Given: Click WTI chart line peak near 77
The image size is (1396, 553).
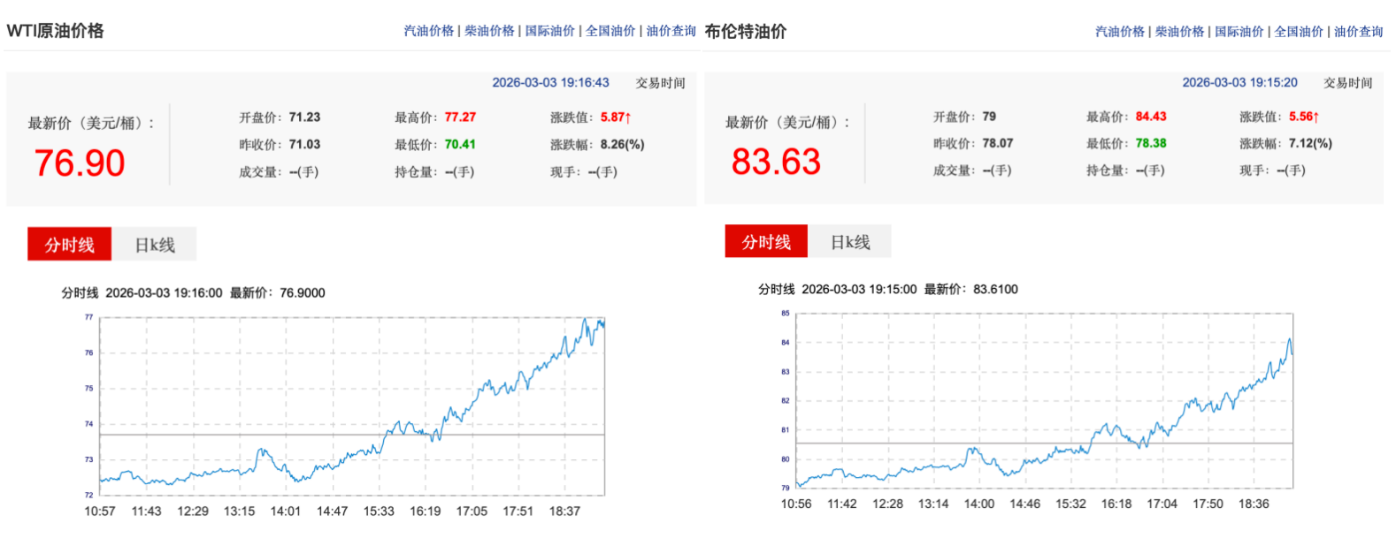Looking at the screenshot, I should point(586,320).
